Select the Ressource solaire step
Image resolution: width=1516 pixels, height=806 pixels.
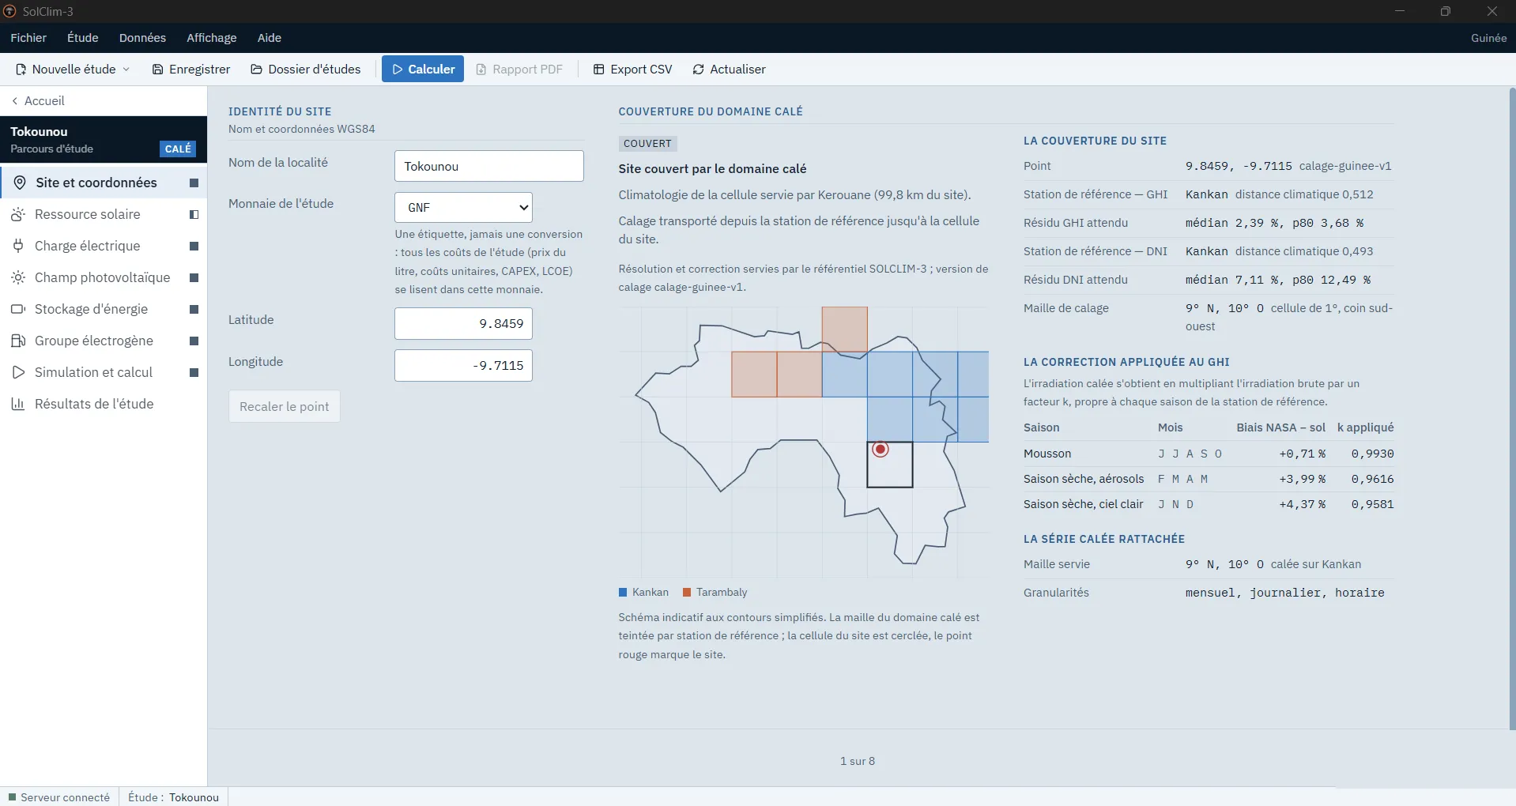pyautogui.click(x=104, y=214)
